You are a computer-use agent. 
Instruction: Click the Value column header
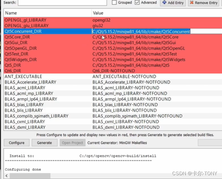click(157, 13)
